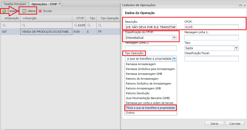Click the red X Excluir icon
The image size is (247, 130).
coord(40,11)
